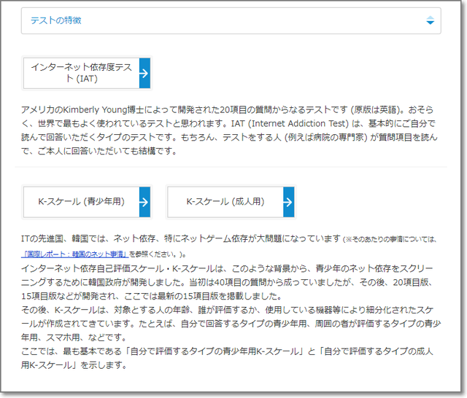Click the テストの特徴 label text in the selector
The width and height of the screenshot is (467, 398).
point(55,20)
